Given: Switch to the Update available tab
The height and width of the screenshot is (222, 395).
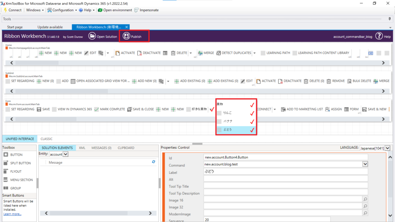Looking at the screenshot, I should click(50, 27).
